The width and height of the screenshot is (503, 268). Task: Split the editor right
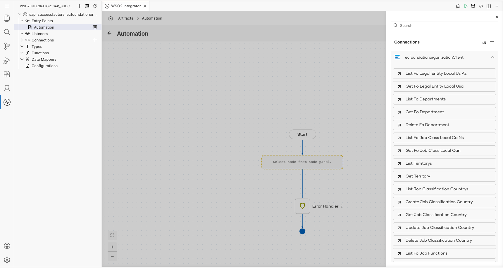coord(489,6)
